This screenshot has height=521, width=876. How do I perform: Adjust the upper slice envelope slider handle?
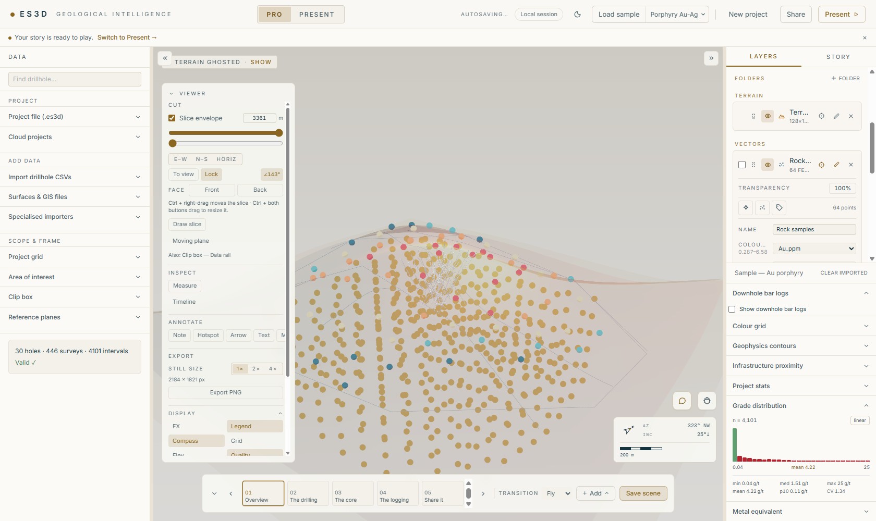(279, 133)
